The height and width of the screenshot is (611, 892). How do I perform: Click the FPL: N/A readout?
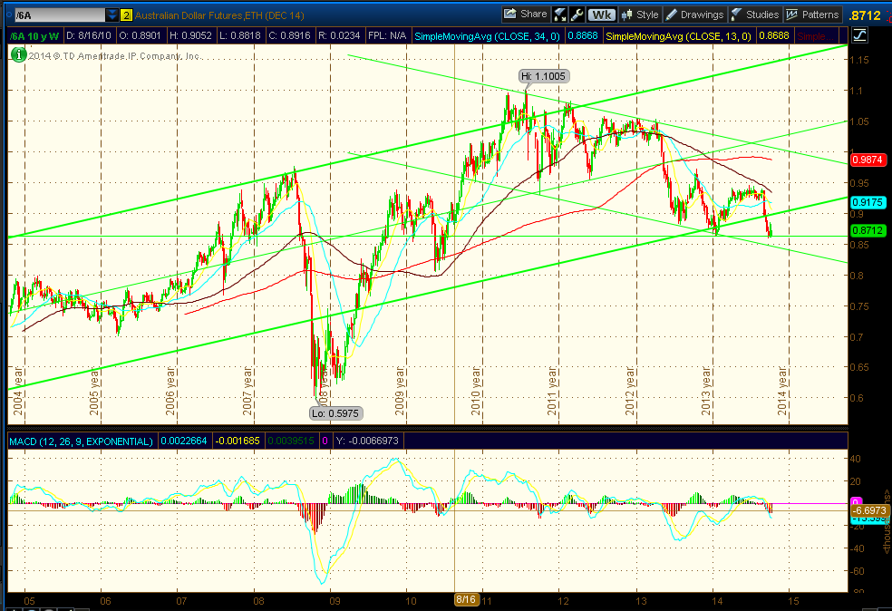[387, 36]
